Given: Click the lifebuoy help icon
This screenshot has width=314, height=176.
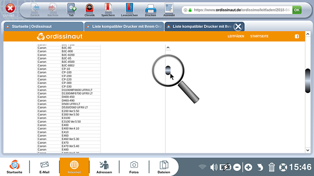Looking at the screenshot, I should [x=283, y=167].
